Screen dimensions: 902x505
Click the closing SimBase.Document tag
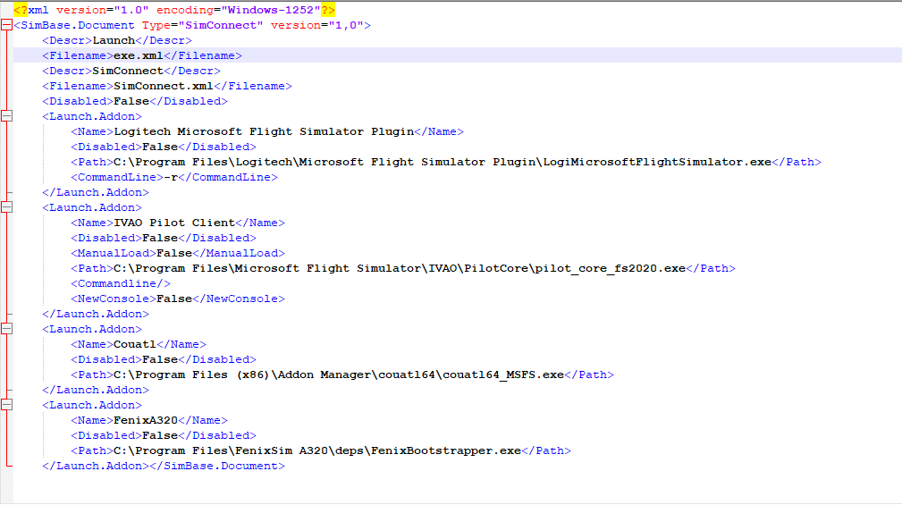[217, 466]
